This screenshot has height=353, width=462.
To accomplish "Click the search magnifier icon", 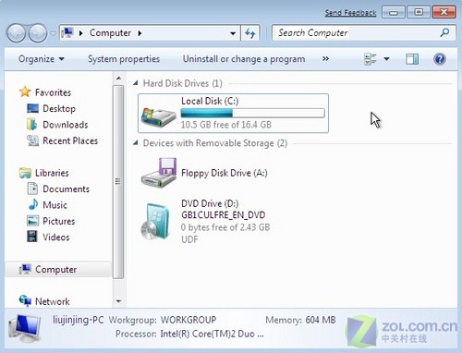I will click(x=444, y=32).
